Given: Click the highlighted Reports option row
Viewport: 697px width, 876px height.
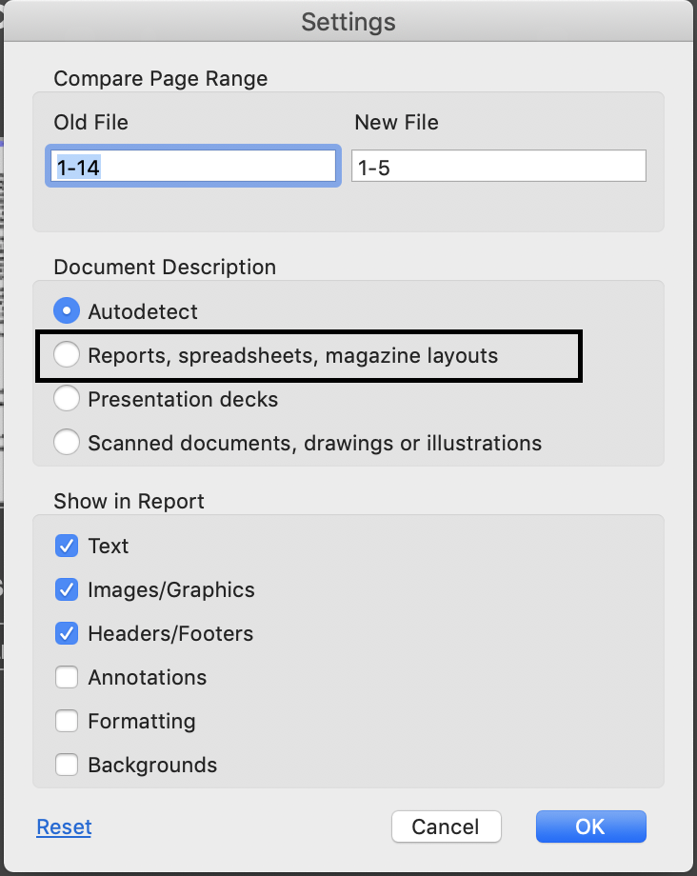Looking at the screenshot, I should point(309,355).
